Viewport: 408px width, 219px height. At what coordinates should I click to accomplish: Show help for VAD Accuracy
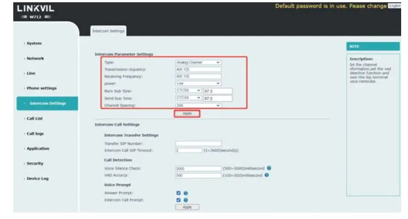(267, 175)
